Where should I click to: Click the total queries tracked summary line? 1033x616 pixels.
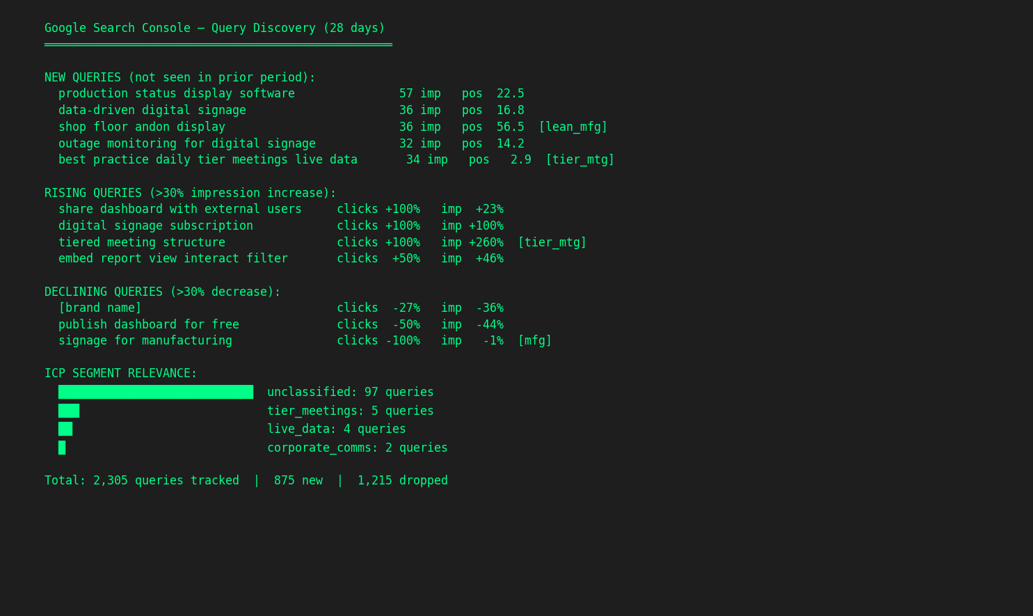click(246, 481)
